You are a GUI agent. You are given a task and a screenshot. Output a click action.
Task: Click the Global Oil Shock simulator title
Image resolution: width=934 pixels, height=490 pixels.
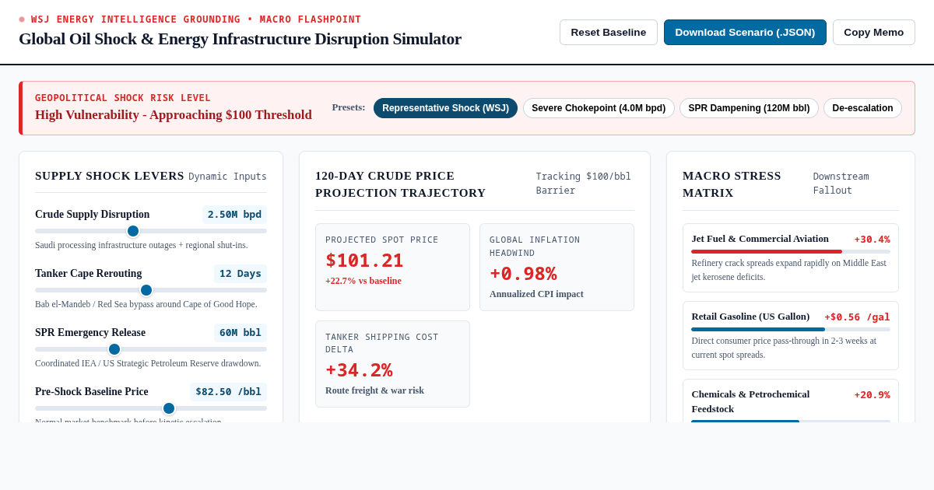(240, 39)
